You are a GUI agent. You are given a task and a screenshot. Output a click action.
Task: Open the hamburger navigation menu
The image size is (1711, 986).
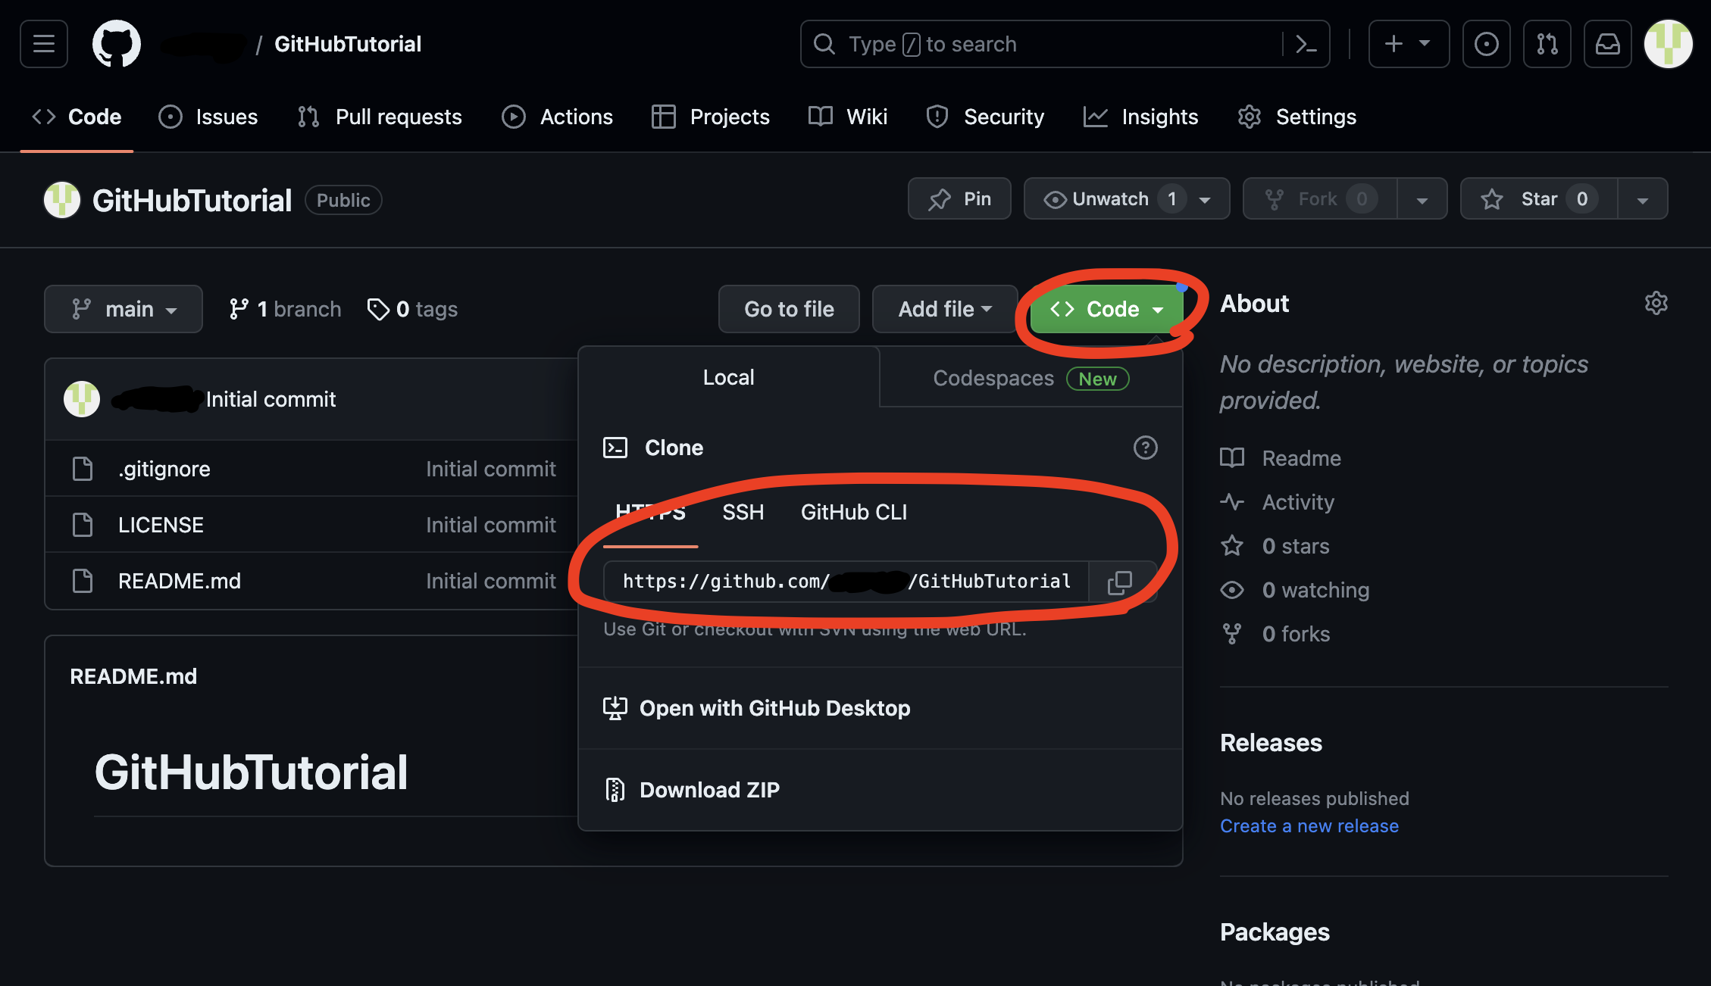click(x=44, y=44)
